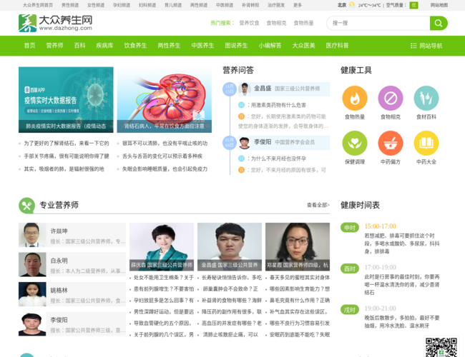Select nutritionist 白永明 in the list
The image size is (465, 357).
click(x=72, y=265)
